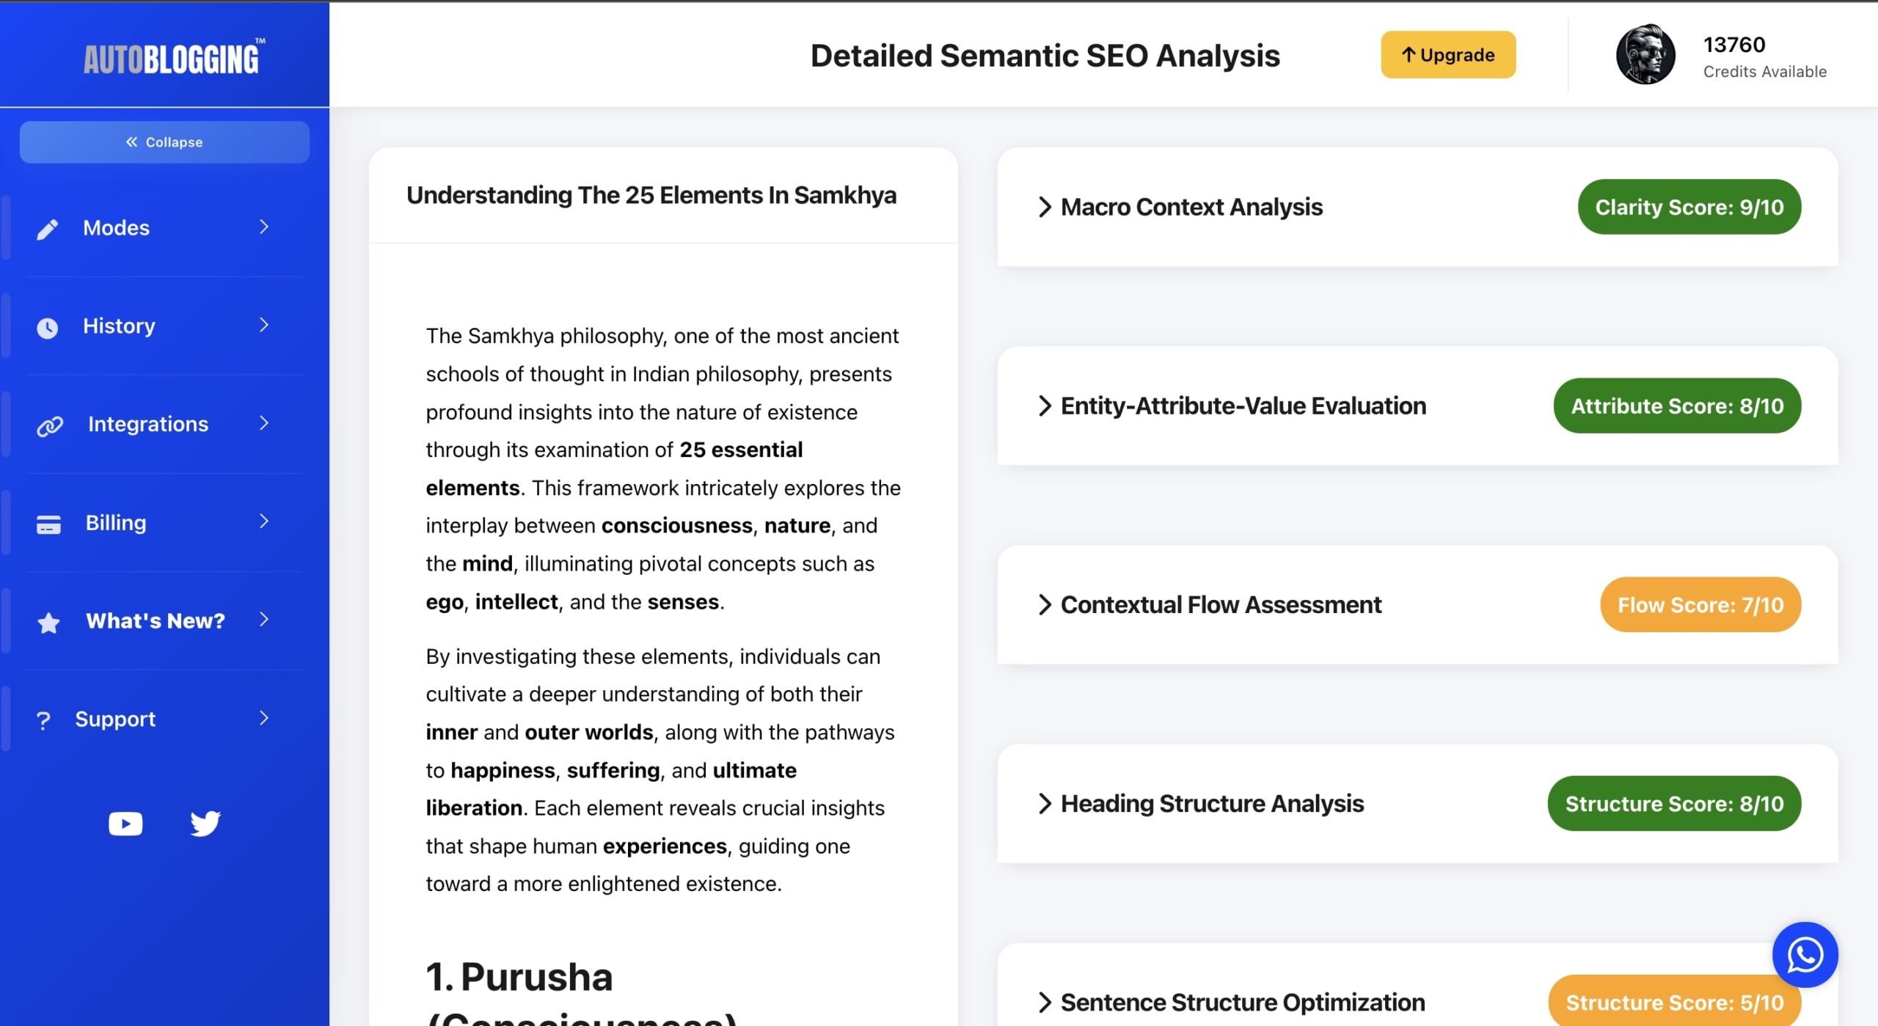Collapse the sidebar

click(x=164, y=142)
